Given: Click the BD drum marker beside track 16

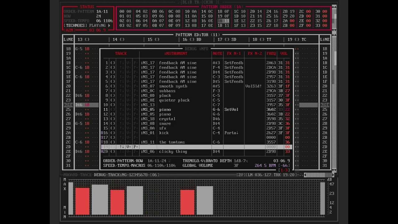Looking at the screenshot, I should (102, 133).
